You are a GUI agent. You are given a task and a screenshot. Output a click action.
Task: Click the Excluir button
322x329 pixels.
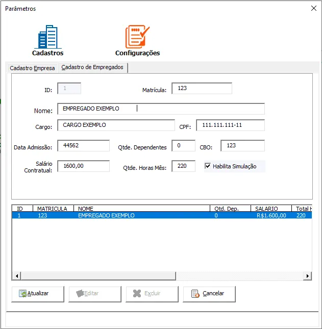point(152,294)
